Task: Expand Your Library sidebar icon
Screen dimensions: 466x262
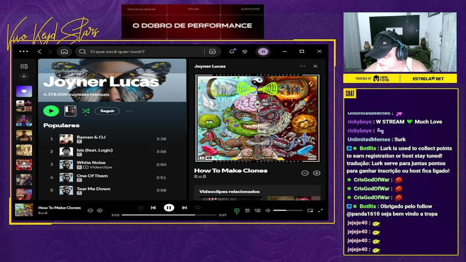Action: pos(24,66)
